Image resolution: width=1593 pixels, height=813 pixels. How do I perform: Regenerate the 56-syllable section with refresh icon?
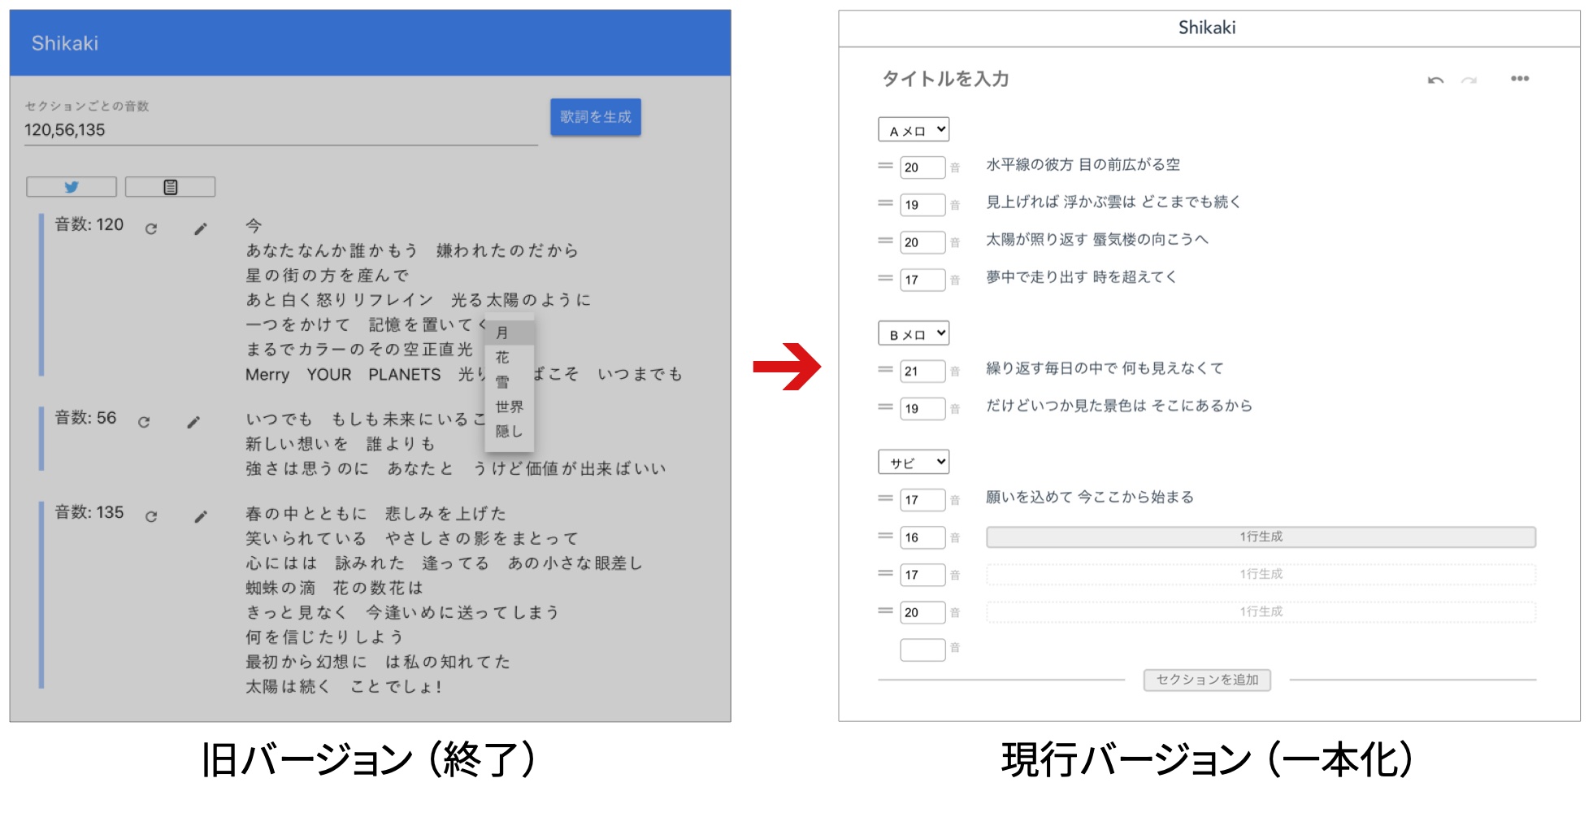coord(144,422)
